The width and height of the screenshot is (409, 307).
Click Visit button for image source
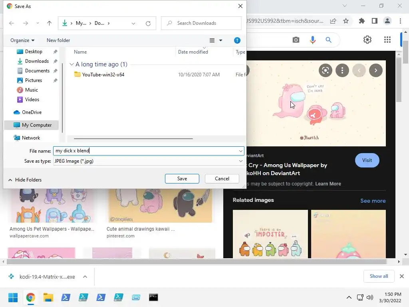click(367, 160)
